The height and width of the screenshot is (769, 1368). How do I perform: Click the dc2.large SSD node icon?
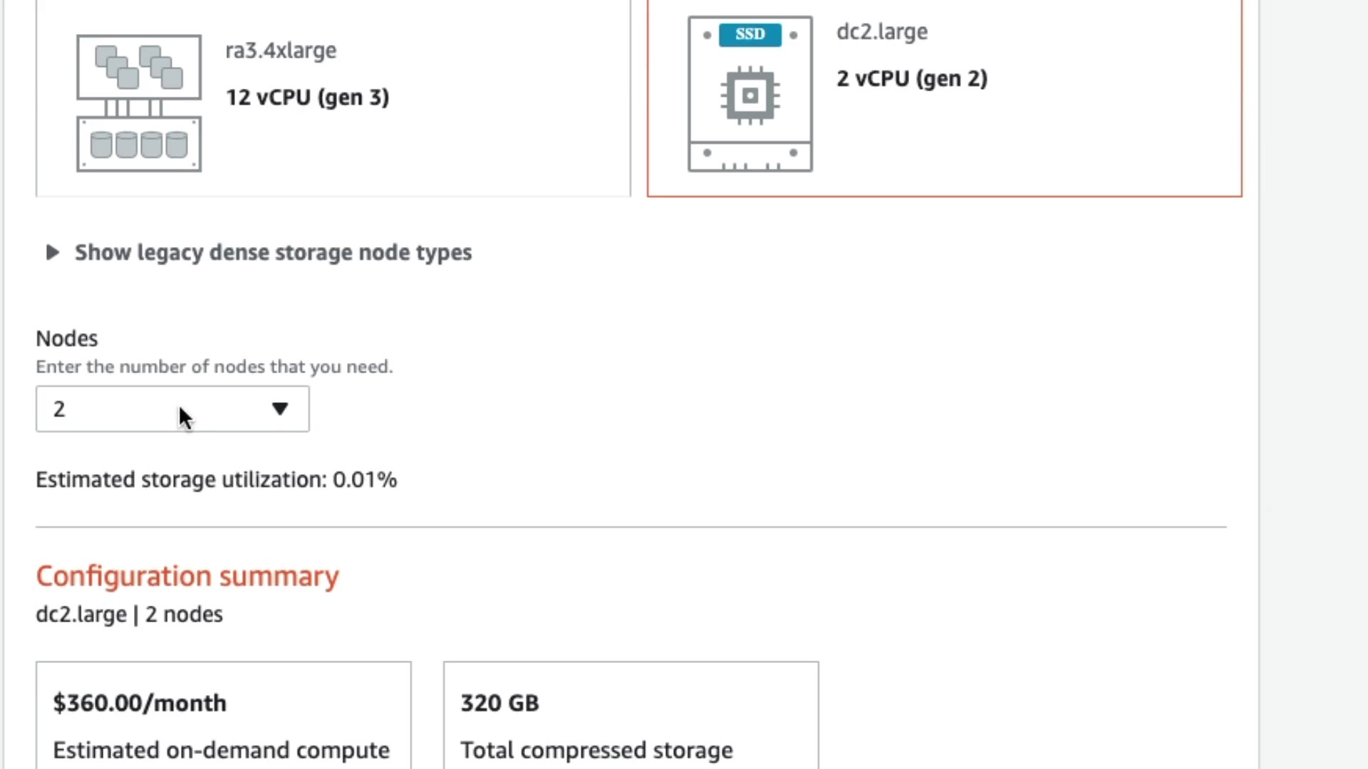[x=750, y=93]
